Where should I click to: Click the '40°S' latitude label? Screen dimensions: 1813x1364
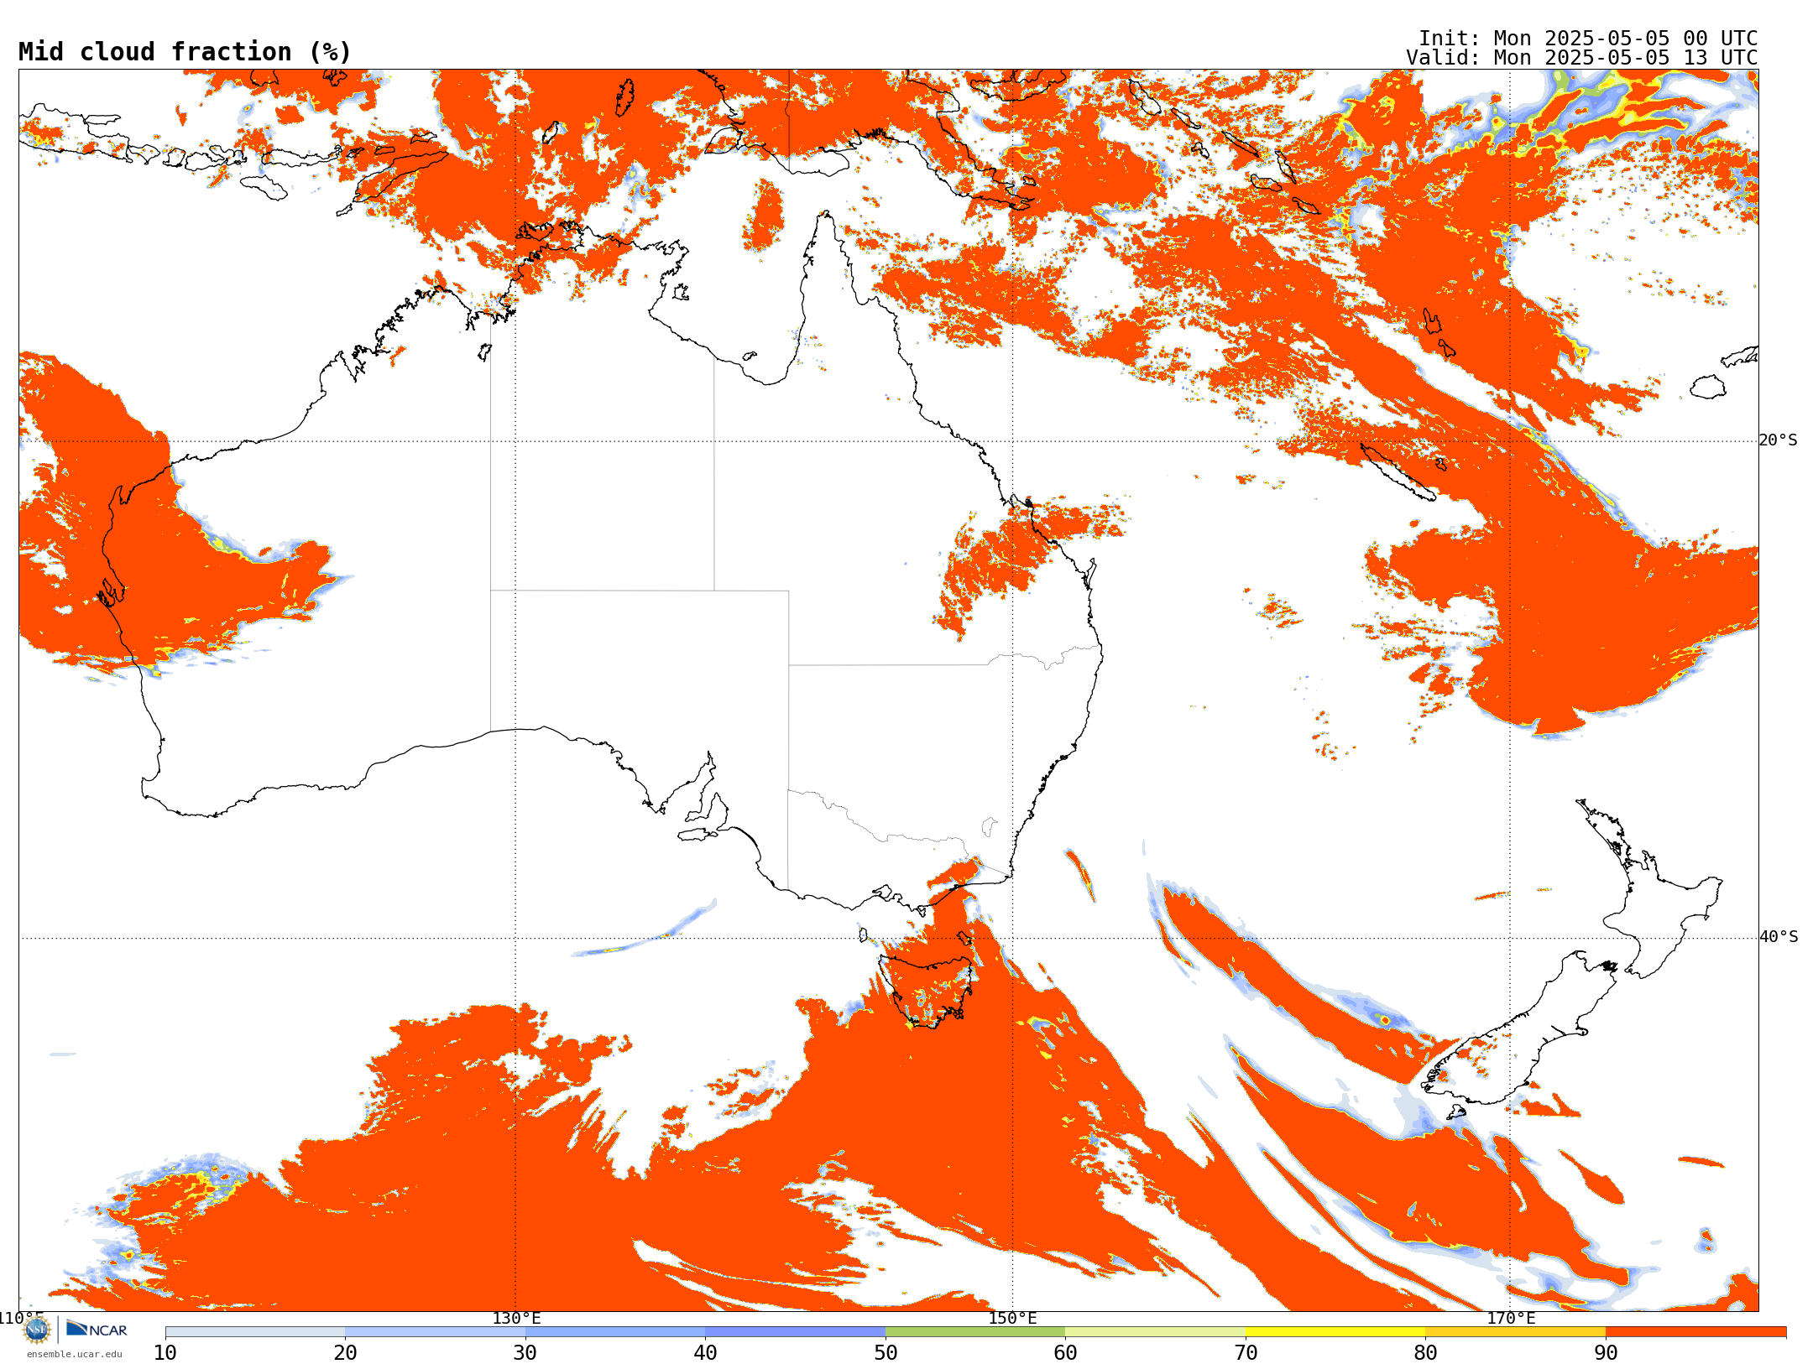pos(1779,937)
